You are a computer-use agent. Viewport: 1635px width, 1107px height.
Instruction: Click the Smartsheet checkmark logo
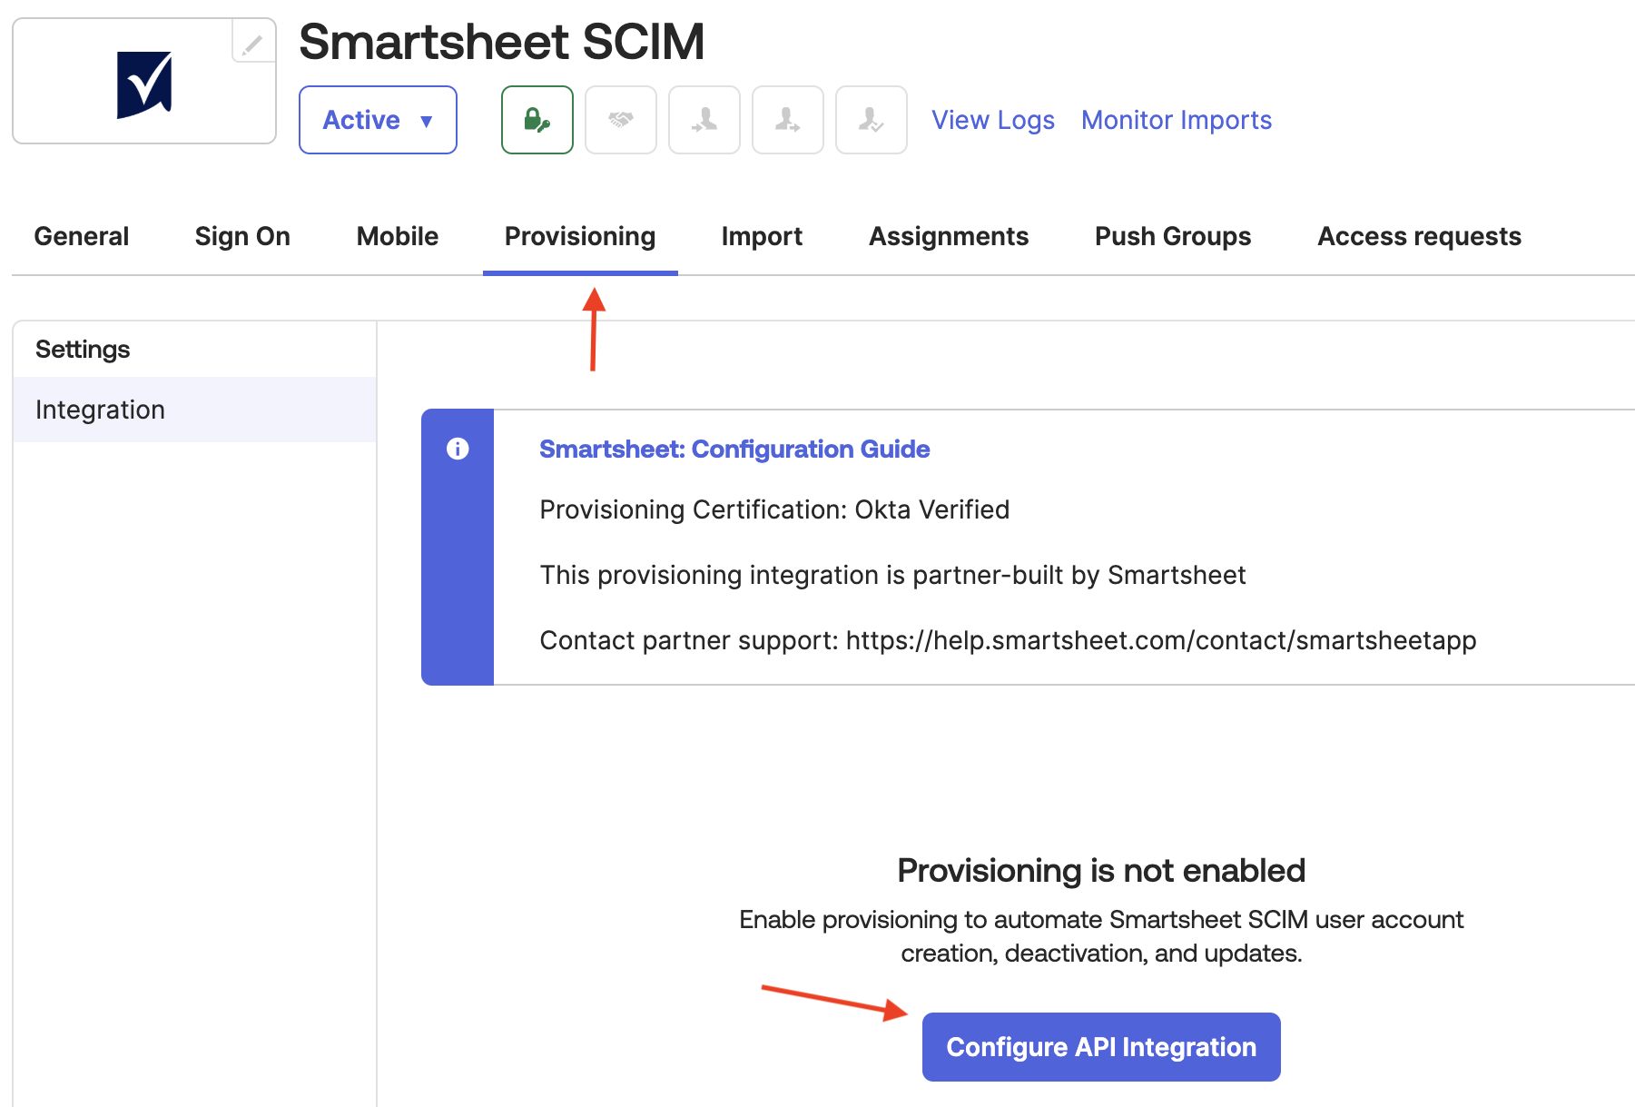(x=144, y=84)
